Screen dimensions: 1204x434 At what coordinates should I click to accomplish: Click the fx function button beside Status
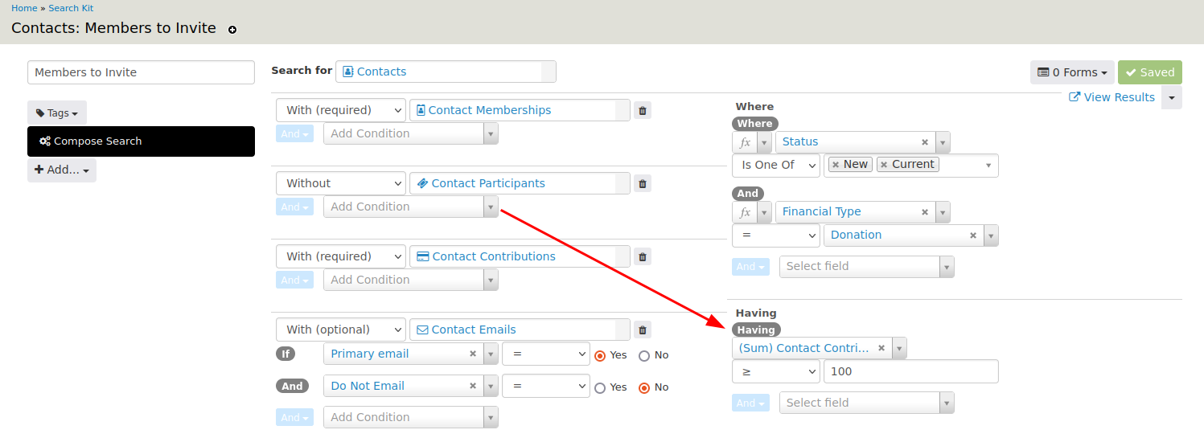[745, 143]
